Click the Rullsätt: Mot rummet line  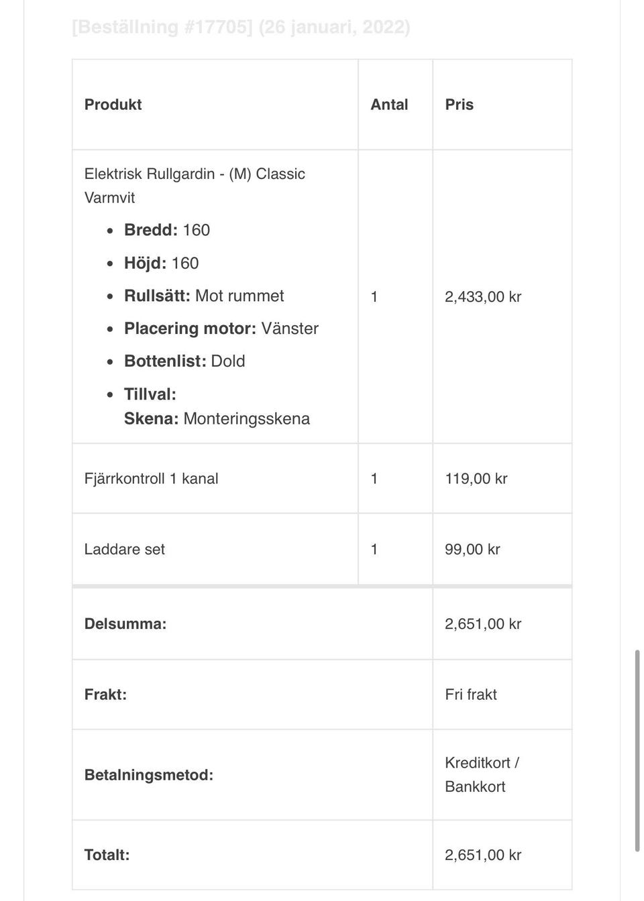(204, 296)
